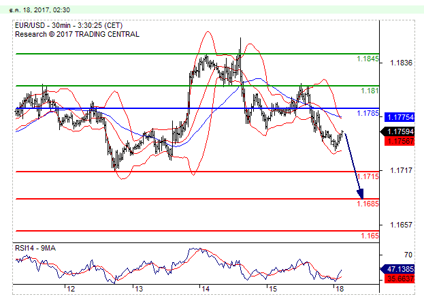Click the date header '18, 2017, 02:30'

46,10
